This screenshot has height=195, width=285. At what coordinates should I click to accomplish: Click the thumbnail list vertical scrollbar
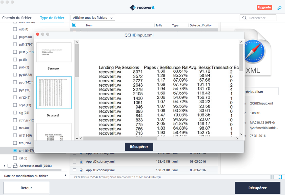coord(77,61)
